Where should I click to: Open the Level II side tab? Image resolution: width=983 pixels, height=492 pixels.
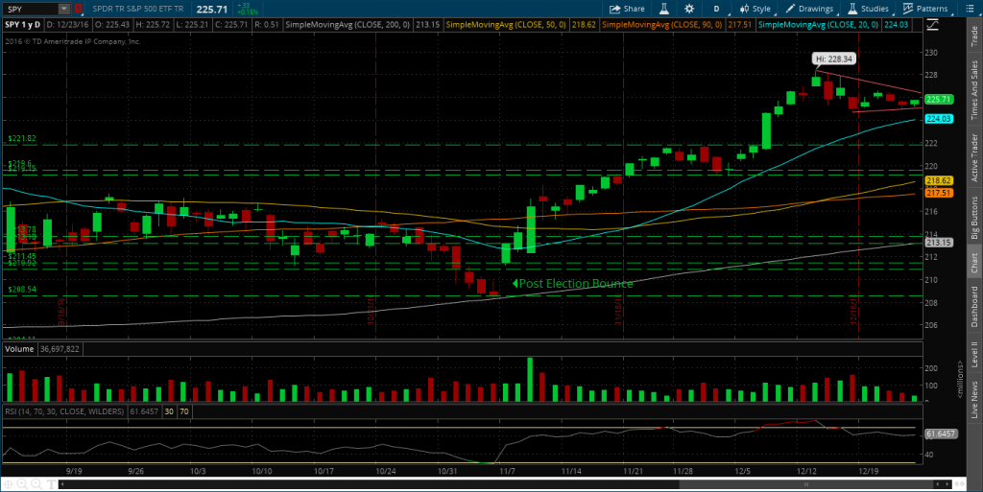coord(974,354)
